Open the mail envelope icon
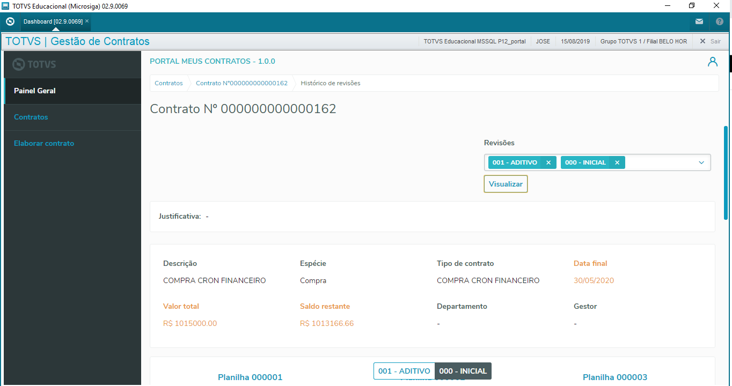 click(699, 22)
